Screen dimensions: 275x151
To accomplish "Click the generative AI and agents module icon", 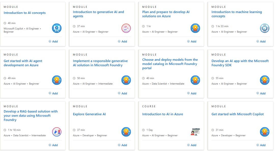I will (x=126, y=28).
